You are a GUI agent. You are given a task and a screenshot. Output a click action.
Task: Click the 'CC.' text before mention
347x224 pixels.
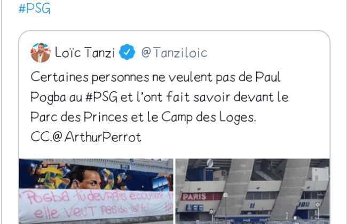click(x=41, y=137)
